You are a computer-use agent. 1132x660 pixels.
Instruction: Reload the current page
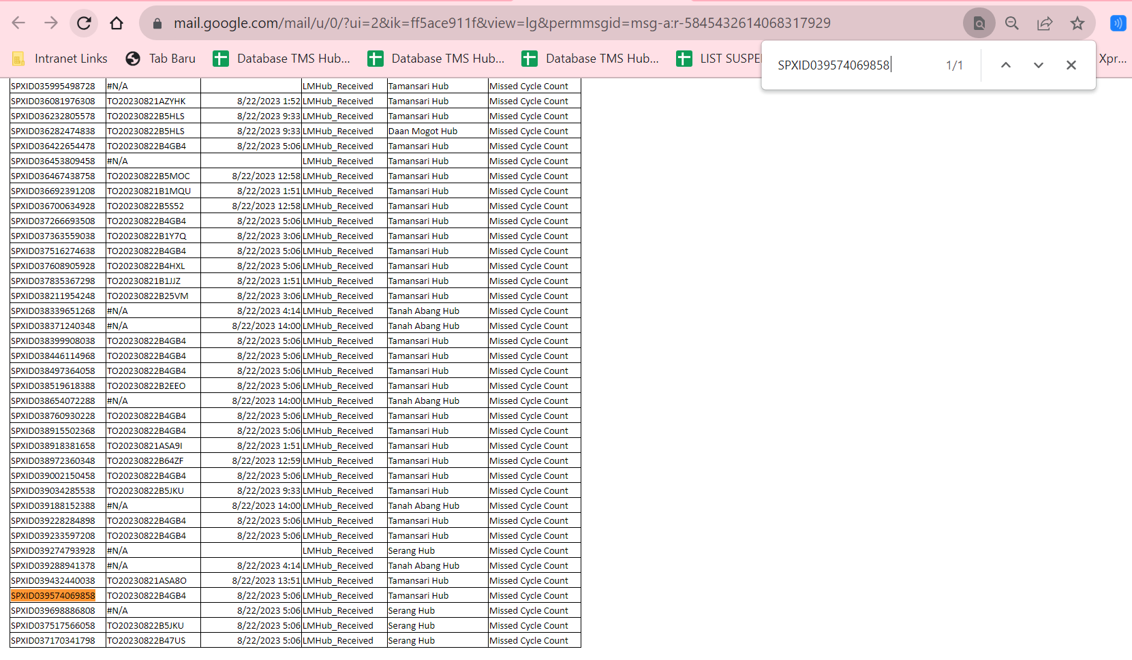pyautogui.click(x=84, y=23)
